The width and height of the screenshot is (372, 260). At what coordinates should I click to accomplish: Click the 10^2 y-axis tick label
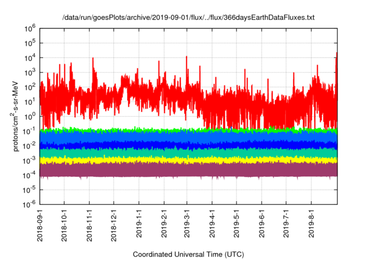tap(30, 87)
